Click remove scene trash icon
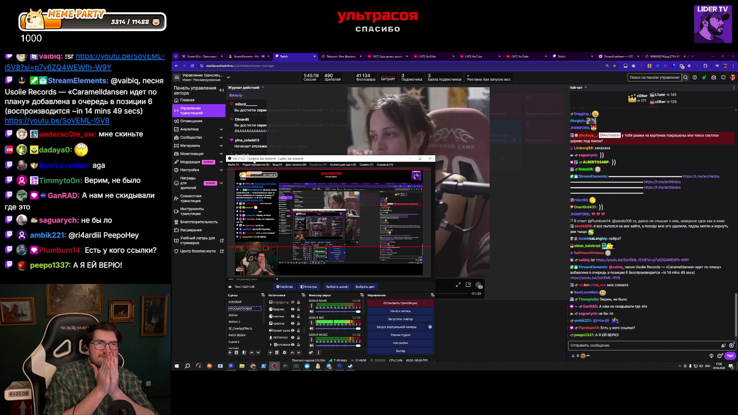Screen dimensions: 738x415 point(236,352)
